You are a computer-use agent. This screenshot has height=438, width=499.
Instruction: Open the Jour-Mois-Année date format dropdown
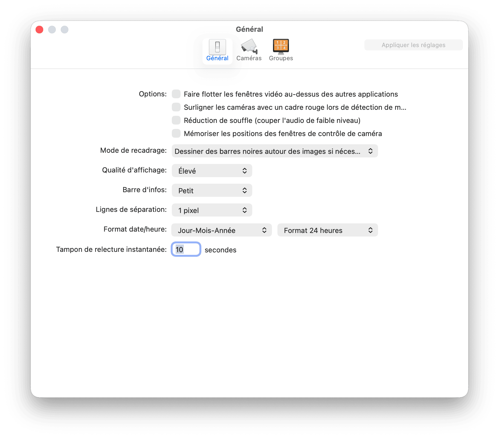pyautogui.click(x=221, y=230)
